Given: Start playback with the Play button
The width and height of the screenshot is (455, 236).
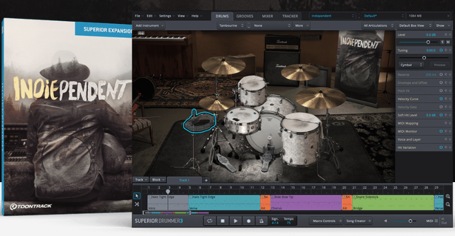Looking at the screenshot, I should pos(235,221).
